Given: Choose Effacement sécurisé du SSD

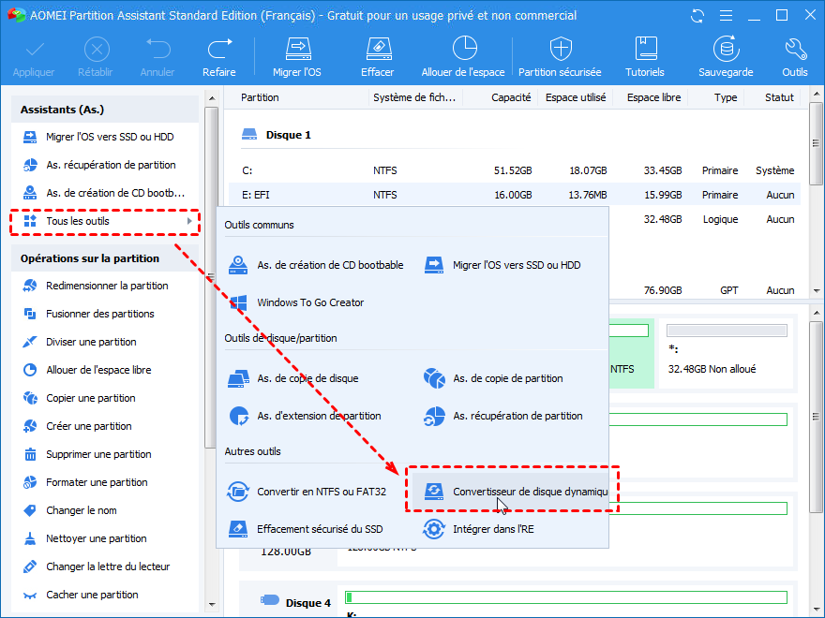Looking at the screenshot, I should tap(306, 529).
